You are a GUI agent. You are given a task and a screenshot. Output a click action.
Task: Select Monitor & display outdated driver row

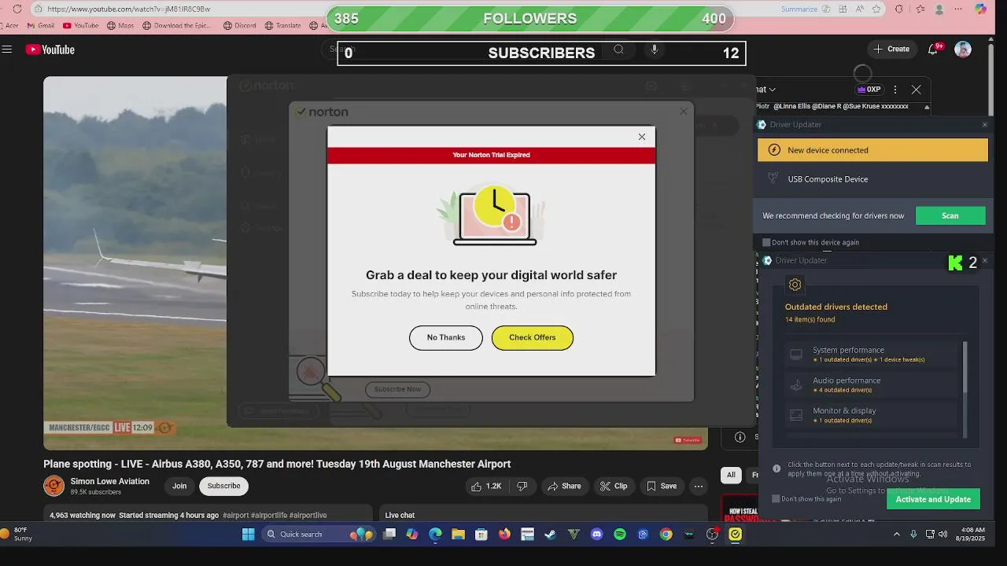click(x=872, y=415)
